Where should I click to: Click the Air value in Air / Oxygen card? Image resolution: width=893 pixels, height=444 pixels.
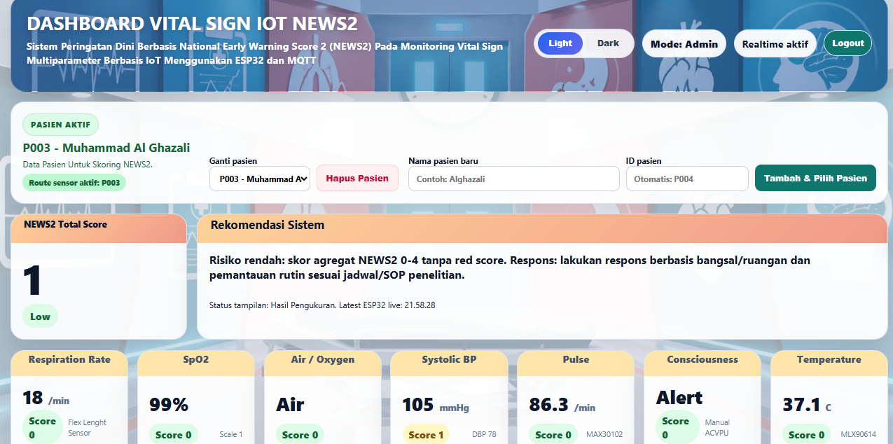[x=290, y=405]
